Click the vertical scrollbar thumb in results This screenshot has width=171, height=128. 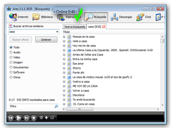[162, 41]
